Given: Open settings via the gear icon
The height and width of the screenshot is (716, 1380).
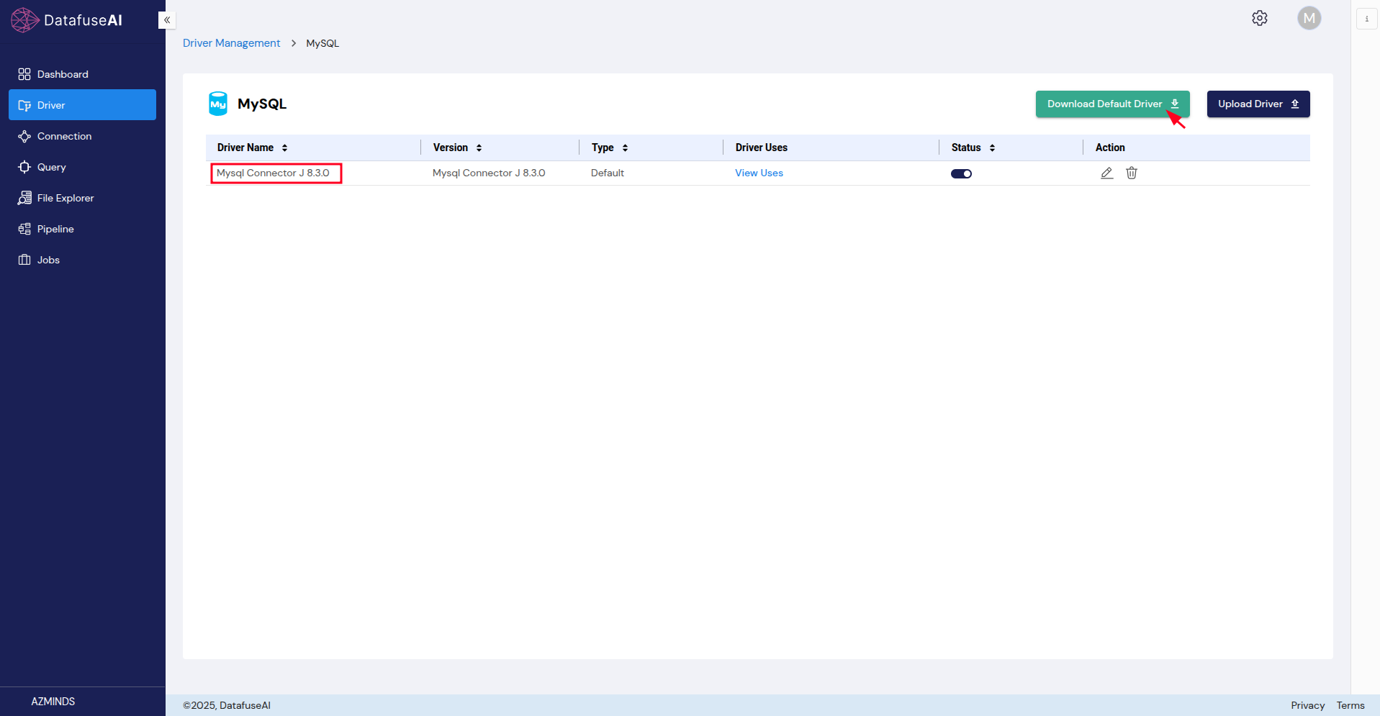Looking at the screenshot, I should point(1259,18).
